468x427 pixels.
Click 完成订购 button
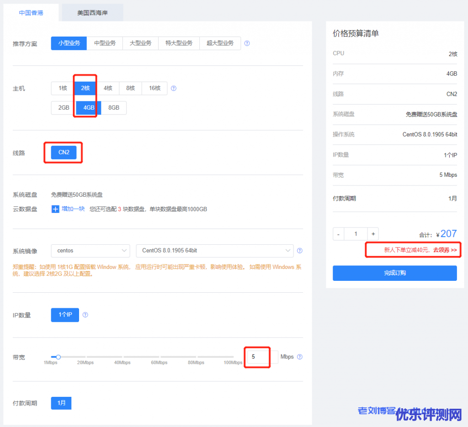coord(394,273)
